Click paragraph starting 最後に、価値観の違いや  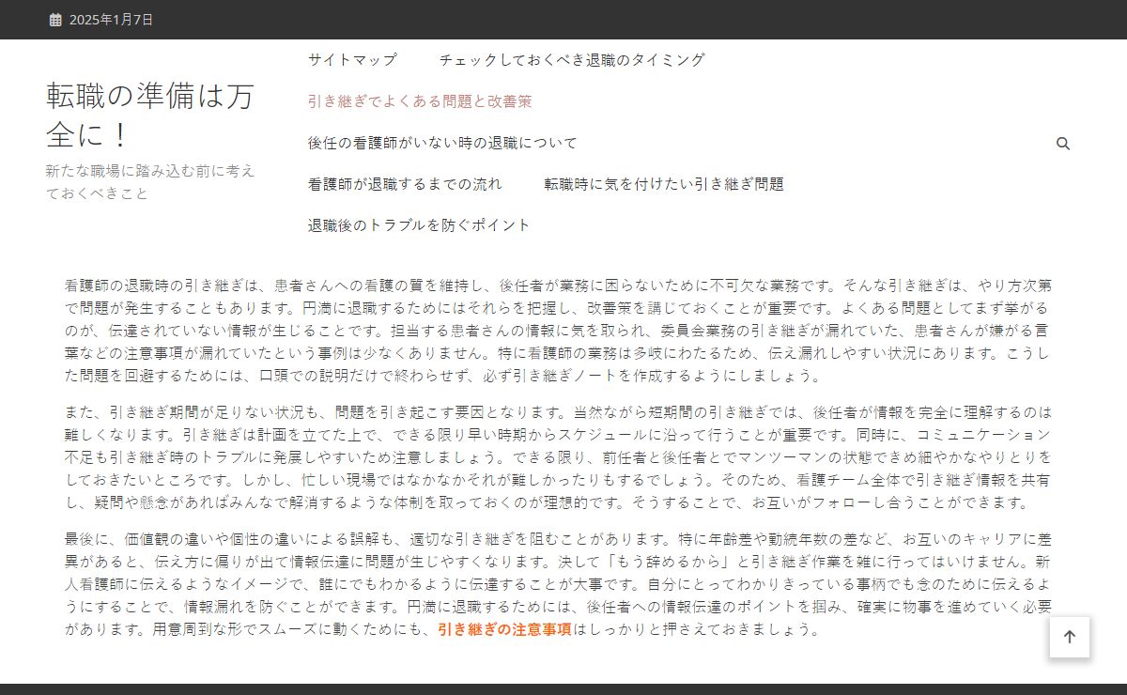tap(559, 583)
